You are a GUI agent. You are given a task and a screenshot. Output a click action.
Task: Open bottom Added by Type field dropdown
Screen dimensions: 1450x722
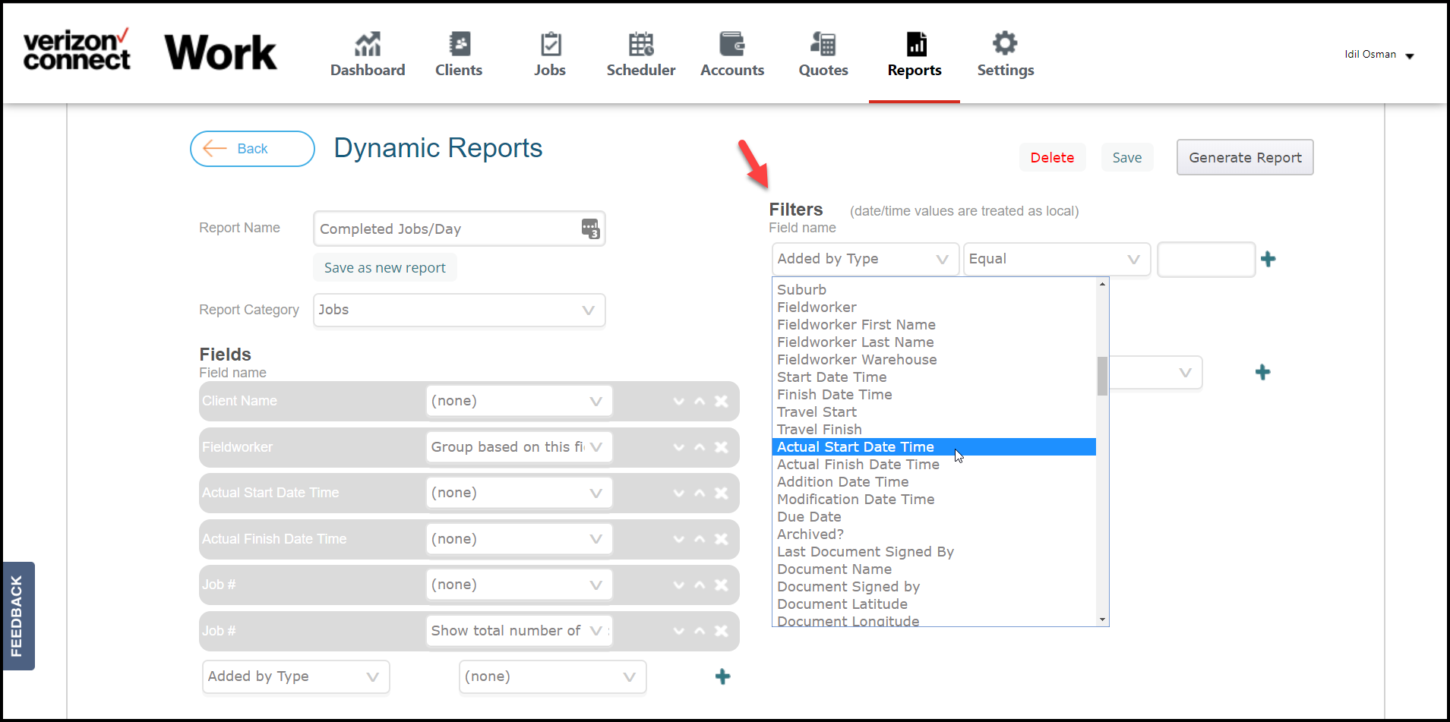click(296, 676)
